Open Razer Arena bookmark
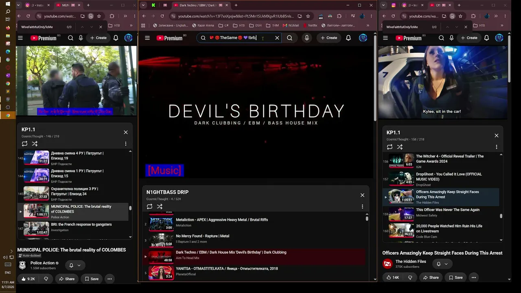The image size is (521, 293). point(202,25)
